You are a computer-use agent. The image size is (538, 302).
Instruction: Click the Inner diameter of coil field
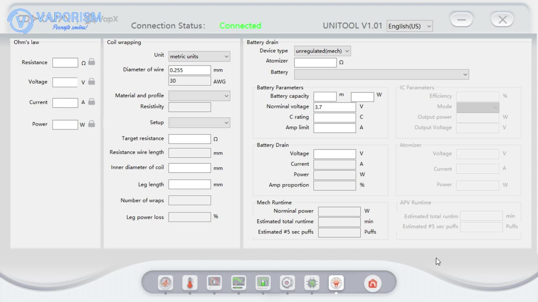190,168
